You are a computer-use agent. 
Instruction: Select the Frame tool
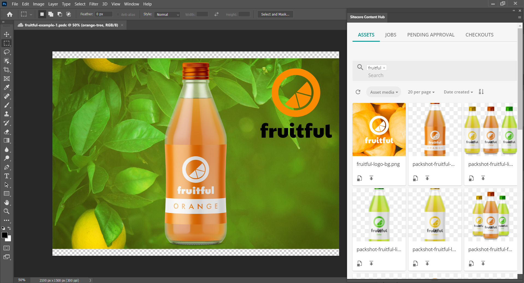7,78
